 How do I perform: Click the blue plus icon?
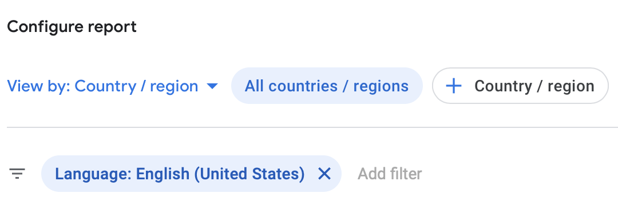click(x=454, y=86)
